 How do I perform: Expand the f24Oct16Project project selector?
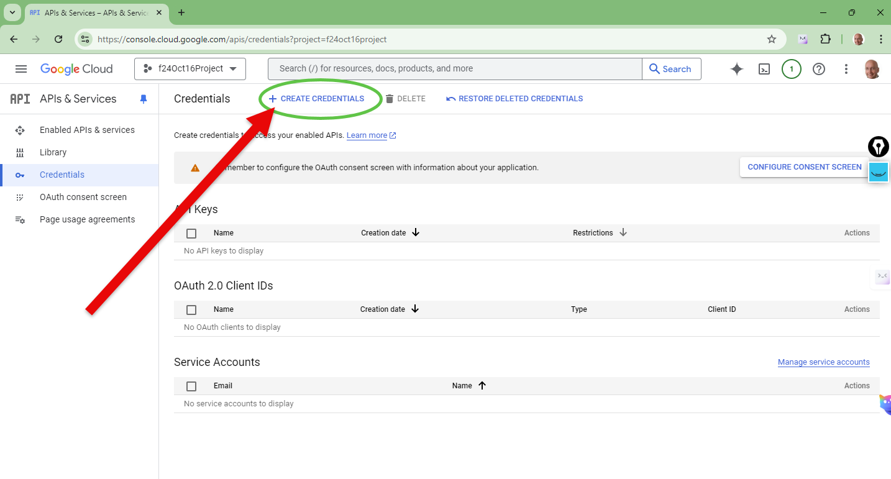pyautogui.click(x=190, y=69)
